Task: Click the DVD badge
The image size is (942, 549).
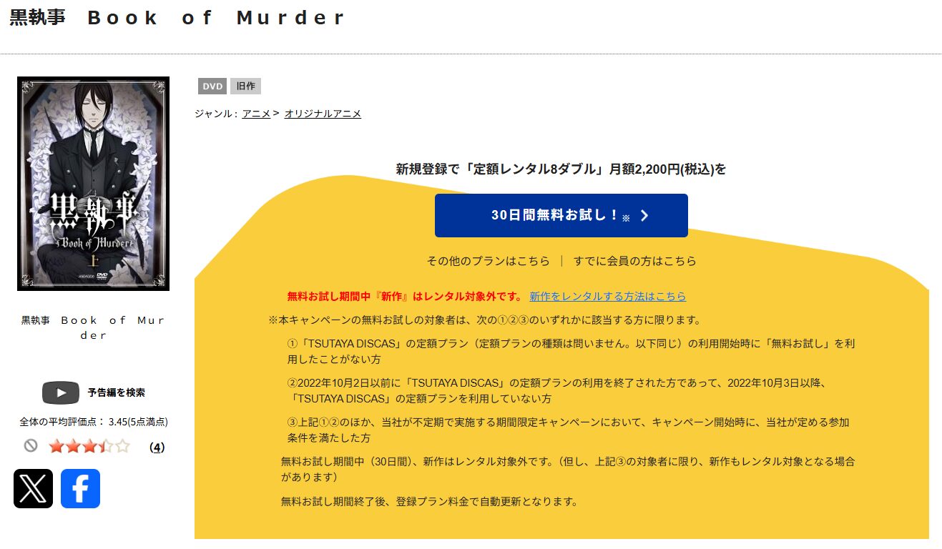Action: click(x=212, y=86)
